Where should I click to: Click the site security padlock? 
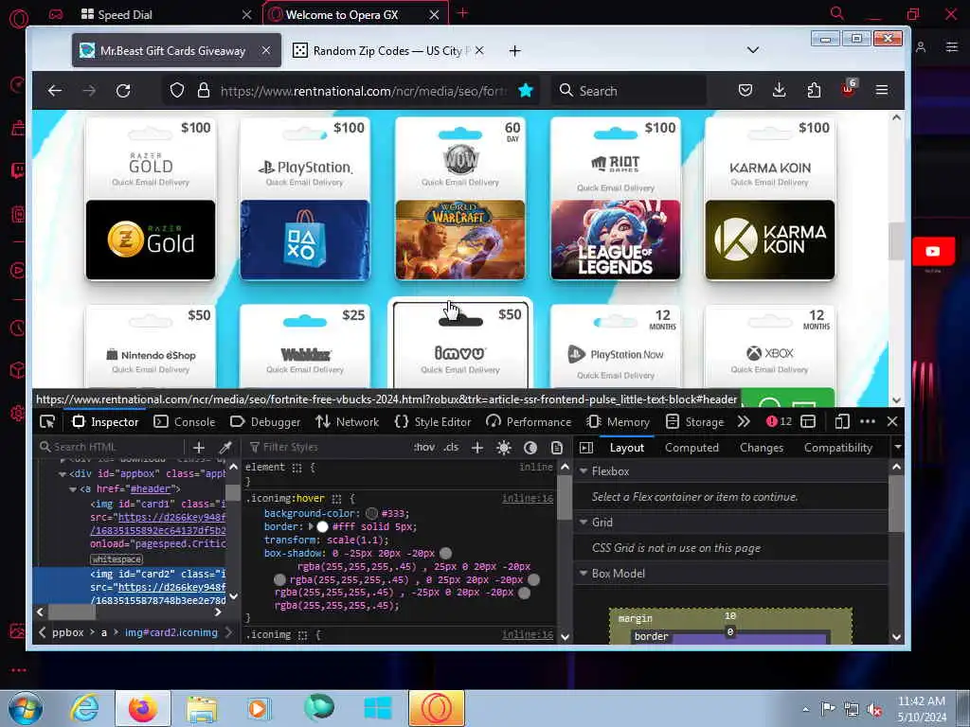pyautogui.click(x=203, y=91)
